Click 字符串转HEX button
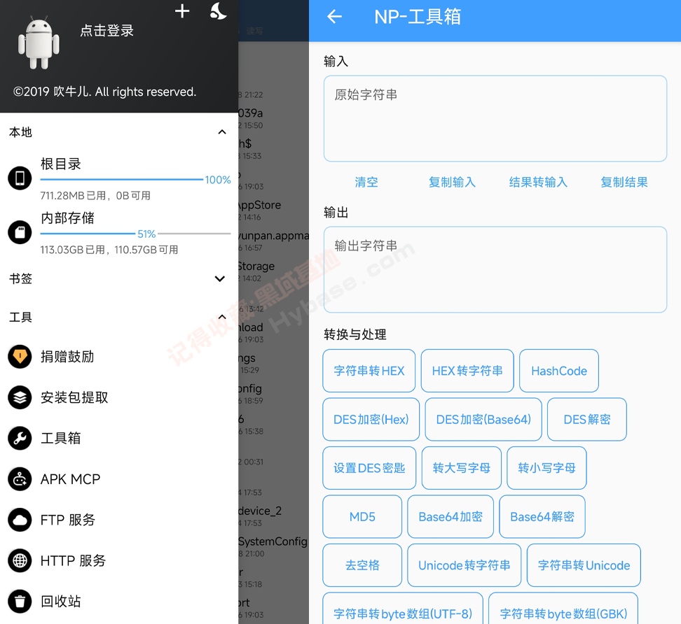The height and width of the screenshot is (624, 681). point(369,371)
